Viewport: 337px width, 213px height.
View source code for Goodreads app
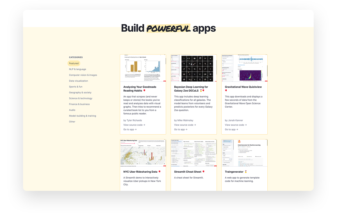[134, 125]
